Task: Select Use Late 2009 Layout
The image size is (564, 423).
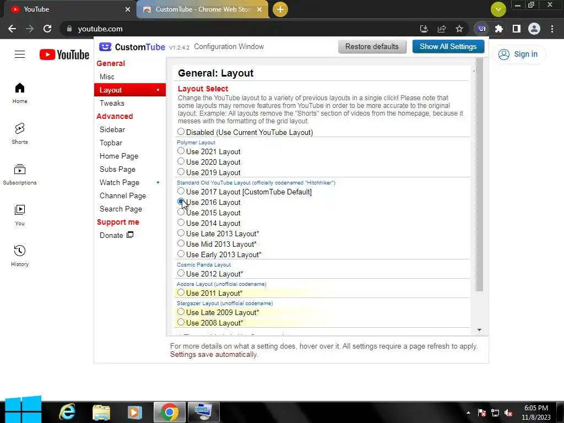Action: [x=181, y=312]
